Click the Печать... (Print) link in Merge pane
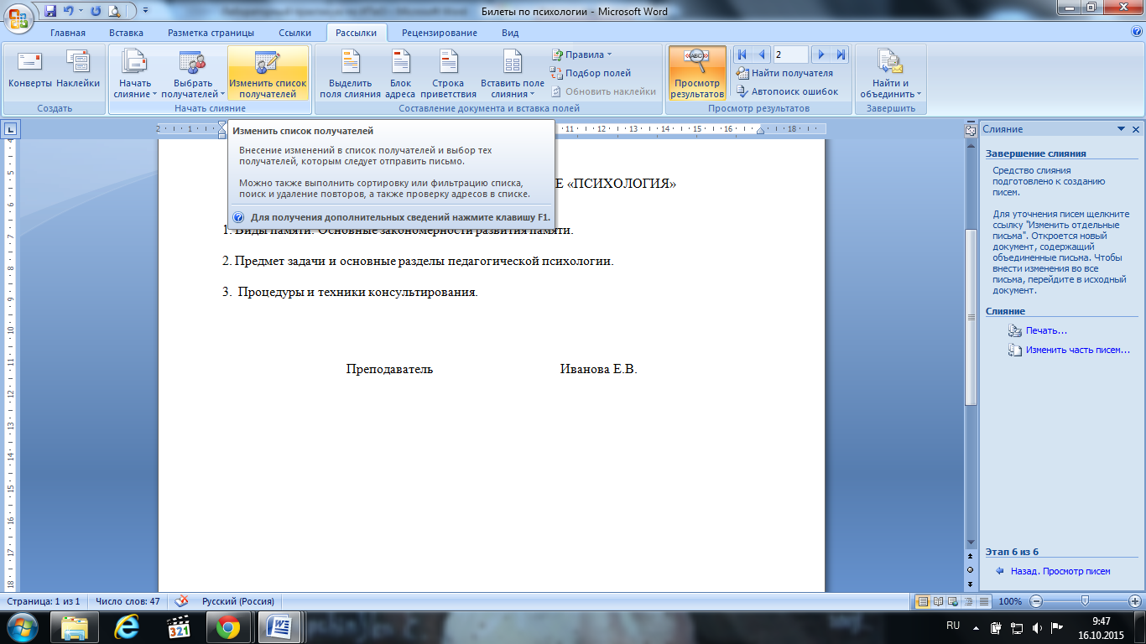The image size is (1146, 644). click(1045, 330)
